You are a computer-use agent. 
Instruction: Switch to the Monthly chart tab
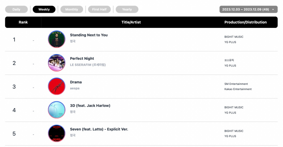pos(72,10)
